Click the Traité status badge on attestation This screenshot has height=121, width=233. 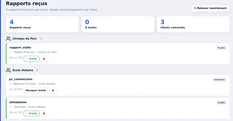(221, 102)
